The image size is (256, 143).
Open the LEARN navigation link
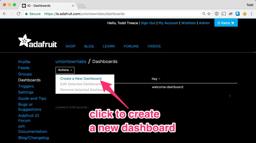(109, 46)
